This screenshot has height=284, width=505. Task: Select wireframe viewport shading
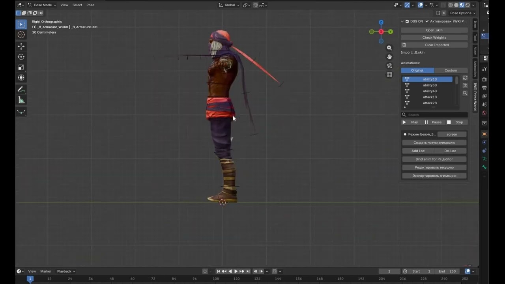coord(451,5)
